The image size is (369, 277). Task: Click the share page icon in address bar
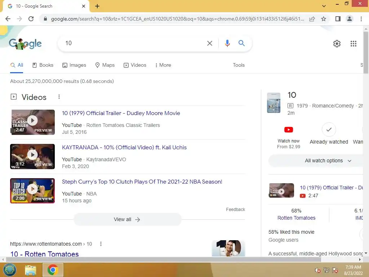(312, 19)
